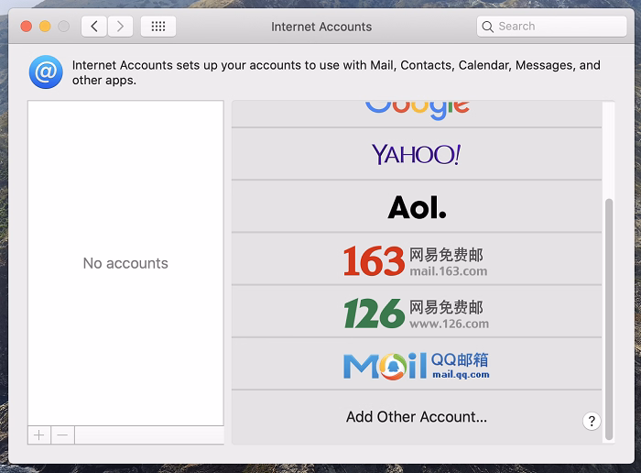Image resolution: width=641 pixels, height=473 pixels.
Task: Choose the Google account provider
Action: coord(417,114)
